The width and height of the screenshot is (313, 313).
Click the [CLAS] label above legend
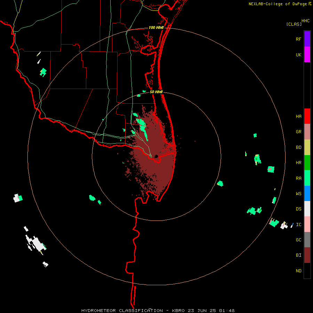[x=294, y=24]
